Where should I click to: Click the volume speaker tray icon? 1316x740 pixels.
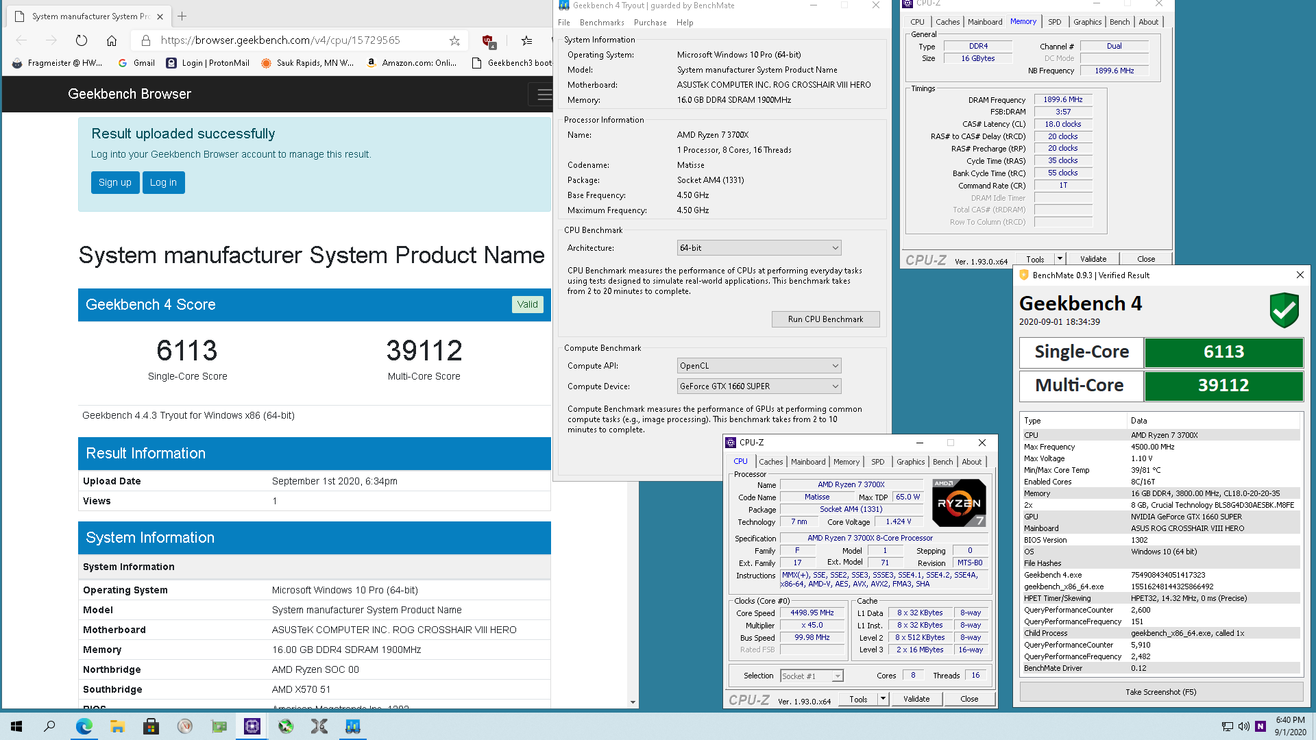pyautogui.click(x=1243, y=726)
